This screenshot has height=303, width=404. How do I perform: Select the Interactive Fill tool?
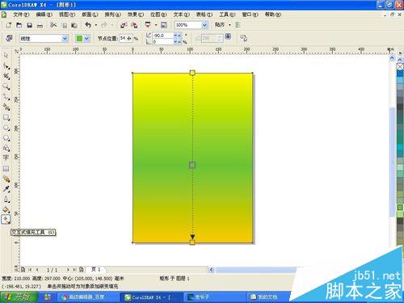tap(6, 220)
